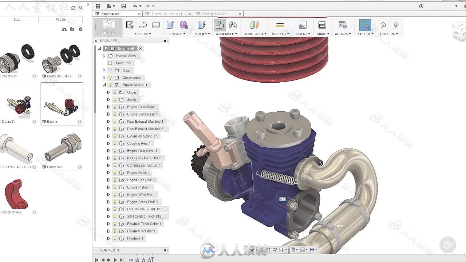Create a new folder in the data panel
The image size is (466, 262).
(x=72, y=29)
